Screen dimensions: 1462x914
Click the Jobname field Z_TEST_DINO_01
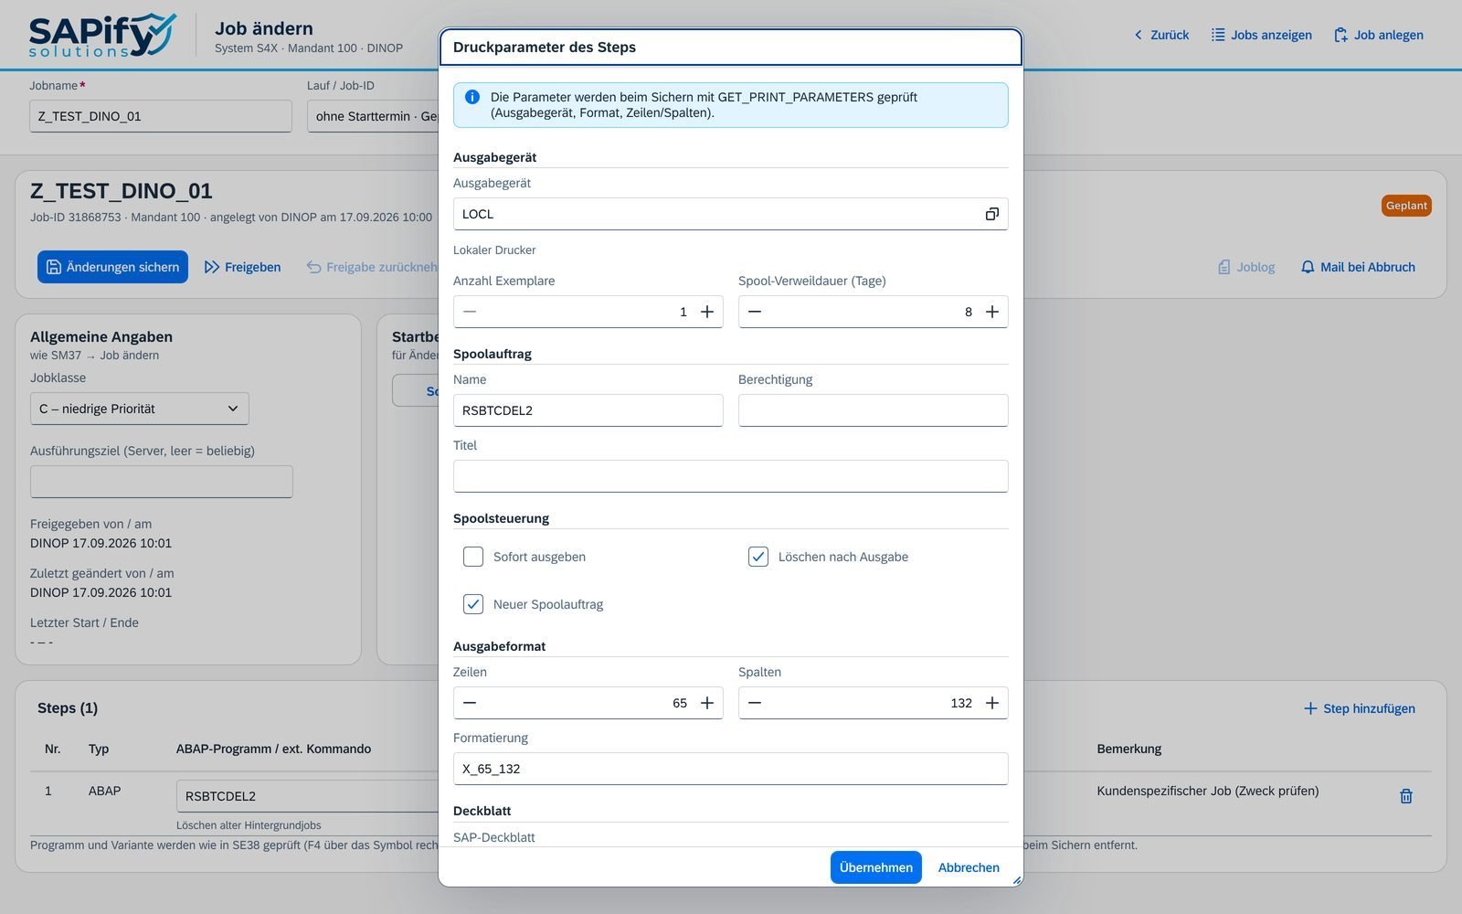tap(161, 116)
